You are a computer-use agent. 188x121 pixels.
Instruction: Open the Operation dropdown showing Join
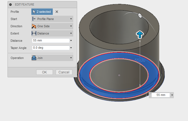pos(52,58)
